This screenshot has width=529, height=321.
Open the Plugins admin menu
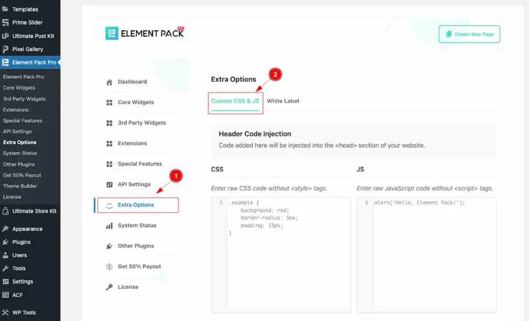[x=21, y=242]
